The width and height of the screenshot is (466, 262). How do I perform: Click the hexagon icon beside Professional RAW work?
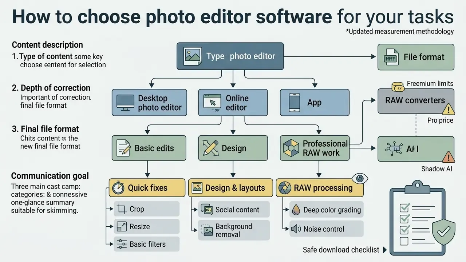(291, 148)
